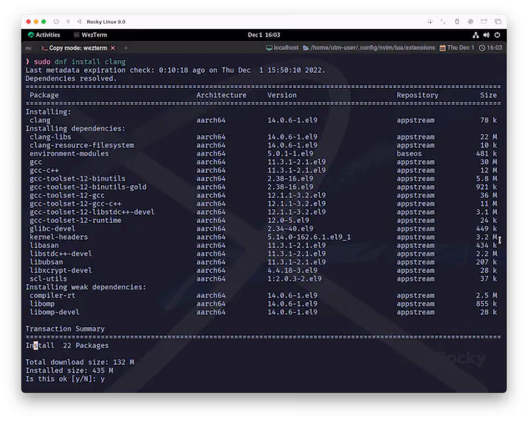Open the Dec 1 16:03 clock menu
The width and height of the screenshot is (528, 421).
pyautogui.click(x=264, y=35)
